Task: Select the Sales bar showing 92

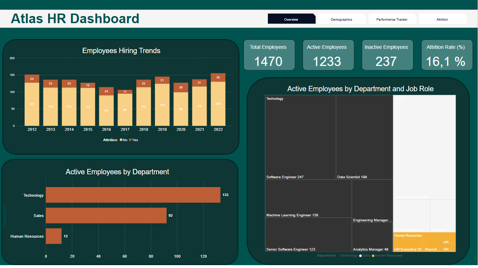Action: (106, 216)
